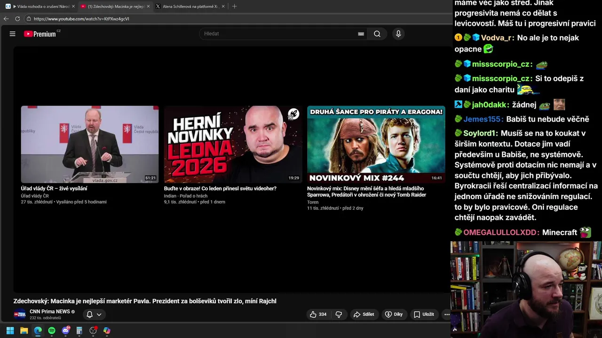This screenshot has height=338, width=602.
Task: Play 'Herní novinky ledna 2026' thumbnail
Action: click(233, 144)
